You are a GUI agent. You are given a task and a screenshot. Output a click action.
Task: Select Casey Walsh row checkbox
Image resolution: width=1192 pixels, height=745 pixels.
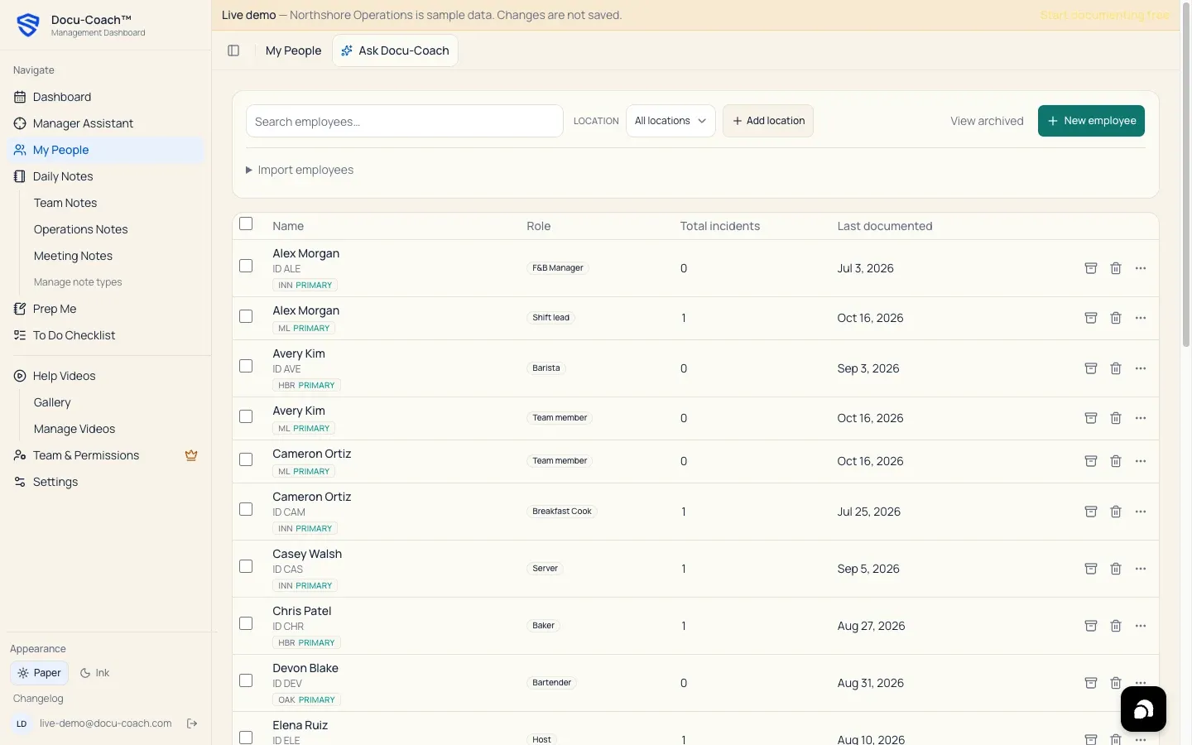[246, 566]
